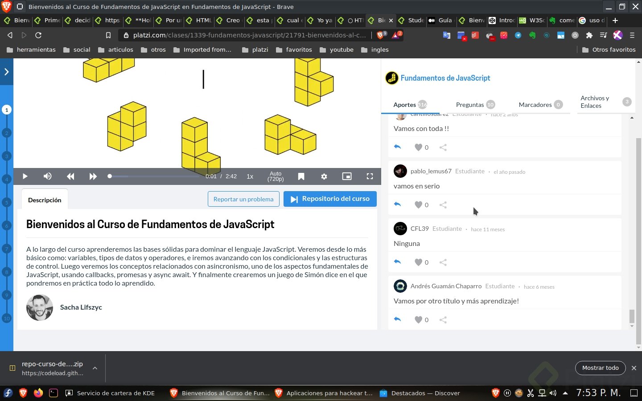Switch to the W3Sc browser tab
Image resolution: width=642 pixels, height=401 pixels.
pyautogui.click(x=532, y=20)
